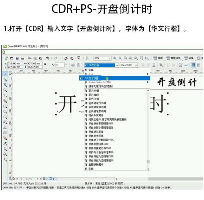This screenshot has height=200, width=204.
Task: Switch text to horizontal orientation
Action: pos(193,65)
